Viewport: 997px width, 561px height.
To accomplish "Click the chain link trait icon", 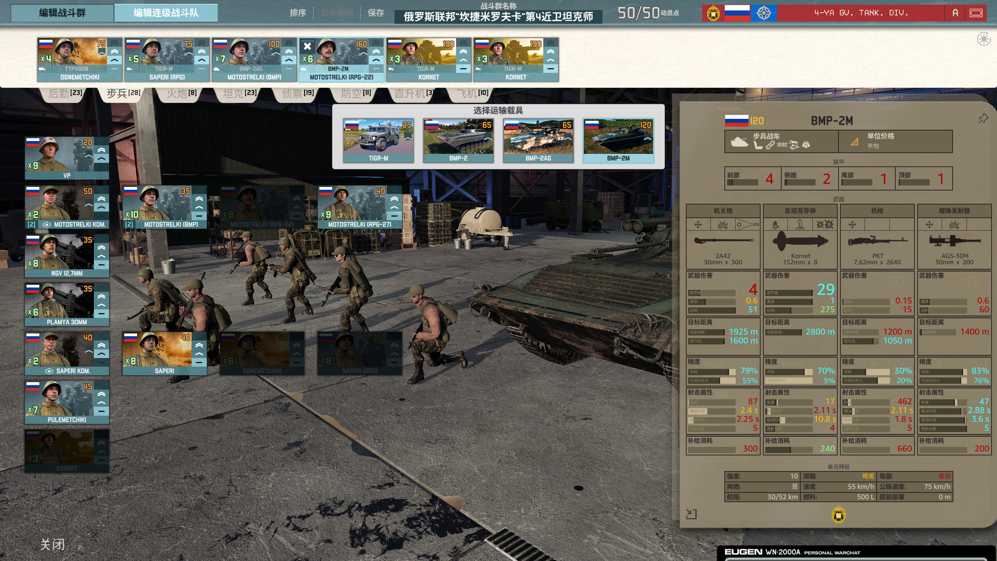I will tap(770, 145).
